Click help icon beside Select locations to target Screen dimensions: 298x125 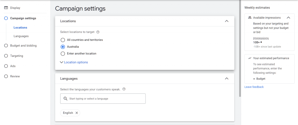(x=98, y=32)
